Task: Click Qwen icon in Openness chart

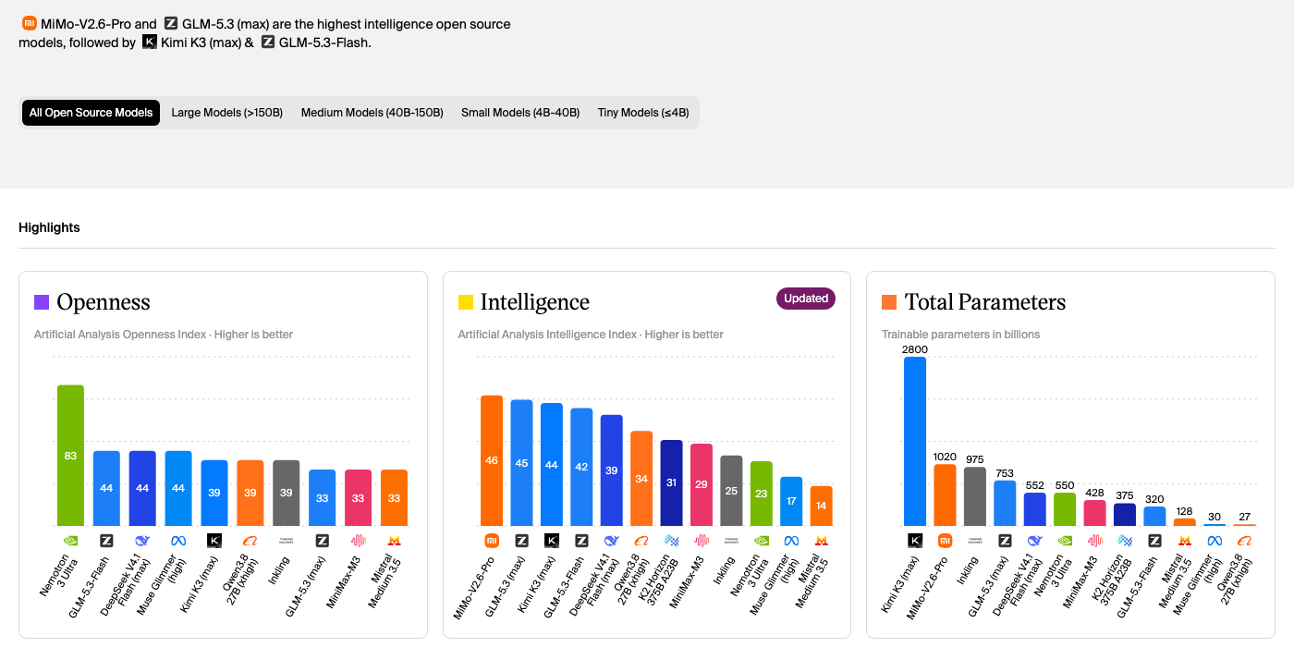Action: coord(250,541)
